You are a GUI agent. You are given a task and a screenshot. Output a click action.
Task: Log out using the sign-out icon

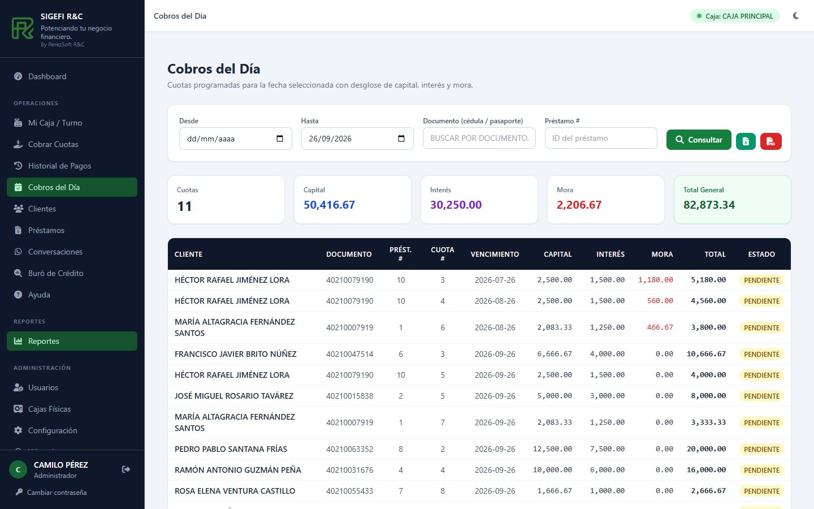(126, 469)
